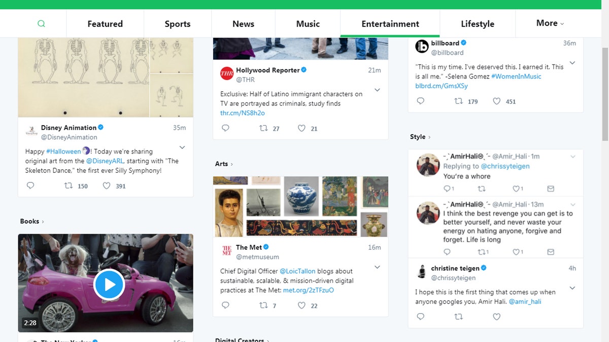The width and height of the screenshot is (609, 342).
Task: Retweet the billboard Selena Gomez tweet
Action: (458, 101)
